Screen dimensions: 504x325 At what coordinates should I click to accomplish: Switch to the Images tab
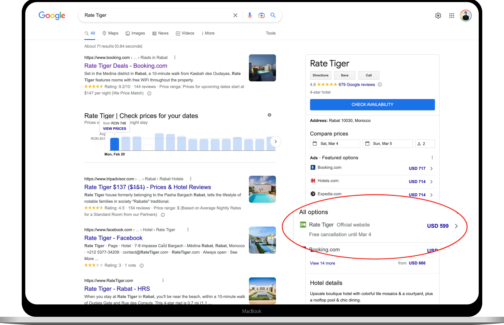click(135, 33)
